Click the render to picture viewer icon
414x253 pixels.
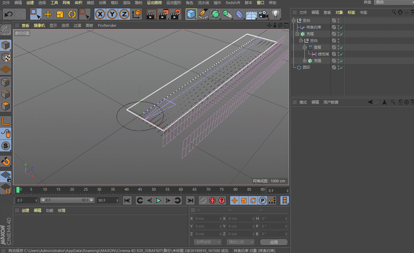point(164,14)
